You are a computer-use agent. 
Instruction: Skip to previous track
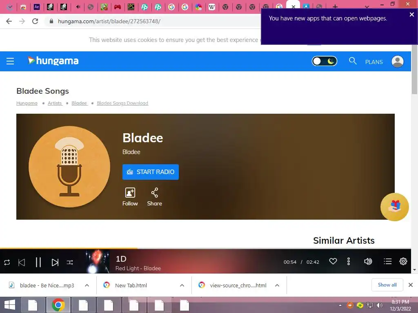[22, 262]
